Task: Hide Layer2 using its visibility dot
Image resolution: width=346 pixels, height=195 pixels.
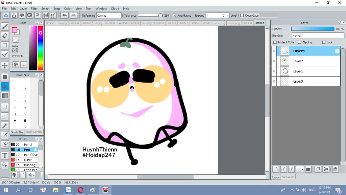Action: click(x=274, y=61)
